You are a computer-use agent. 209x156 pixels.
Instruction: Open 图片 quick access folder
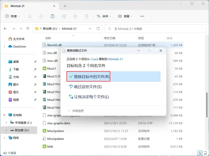click(14, 84)
